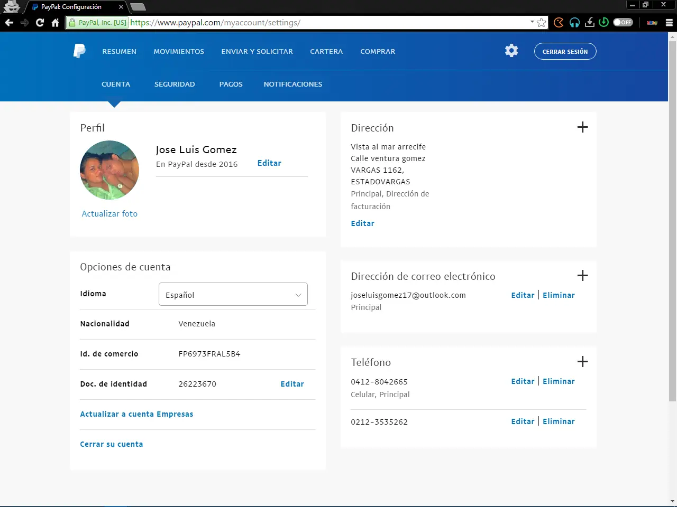The height and width of the screenshot is (507, 677).
Task: Click the blue headphones extension icon
Action: coord(574,23)
